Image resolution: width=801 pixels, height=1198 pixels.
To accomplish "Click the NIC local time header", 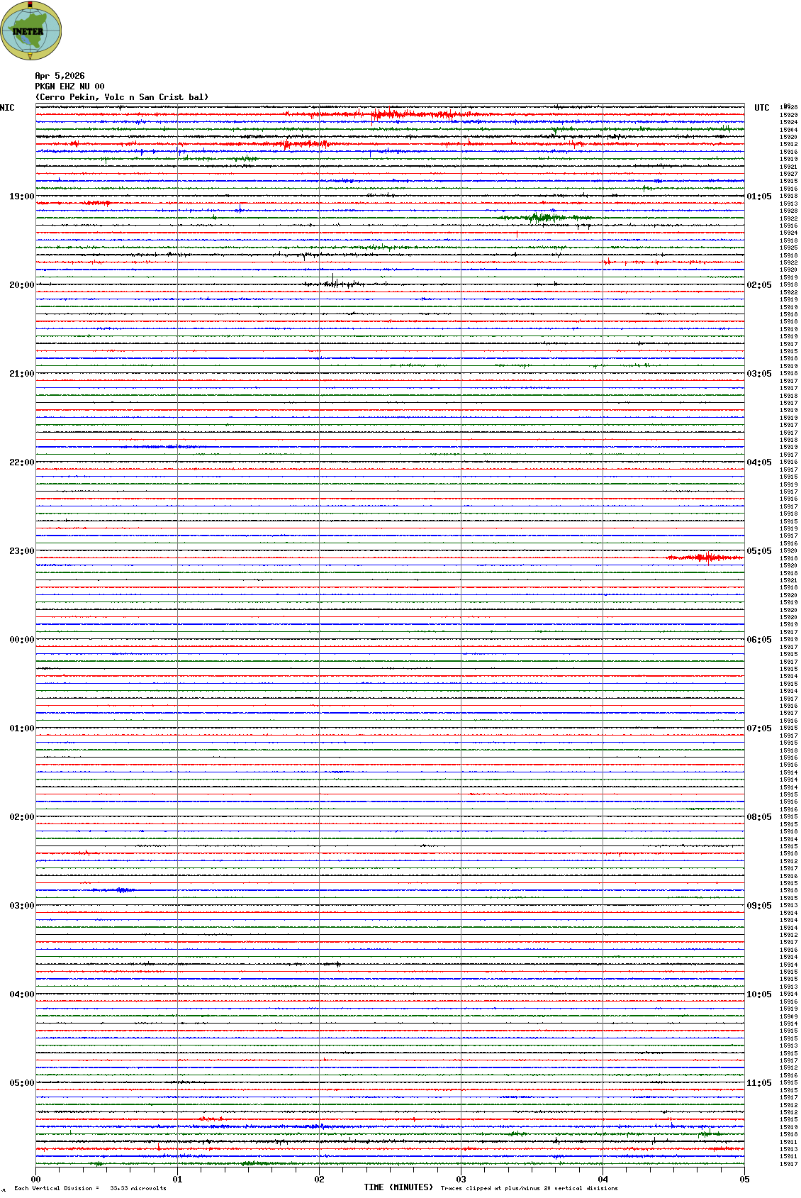I will [8, 108].
